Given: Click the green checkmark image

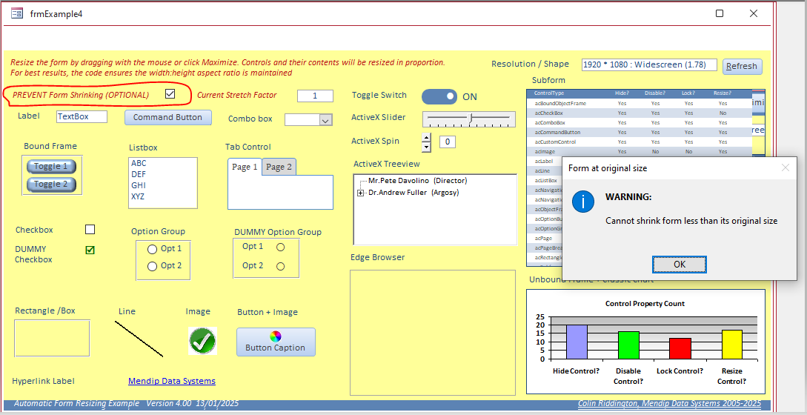Looking at the screenshot, I should 203,341.
